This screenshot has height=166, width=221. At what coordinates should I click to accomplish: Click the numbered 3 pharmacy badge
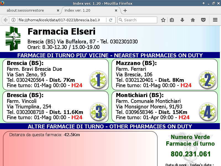coord(98,111)
